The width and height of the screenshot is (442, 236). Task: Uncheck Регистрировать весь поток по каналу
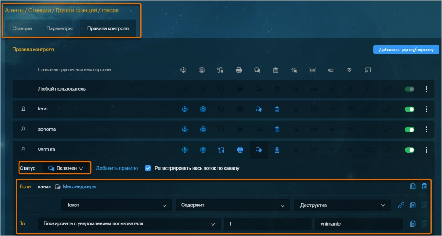pyautogui.click(x=148, y=168)
